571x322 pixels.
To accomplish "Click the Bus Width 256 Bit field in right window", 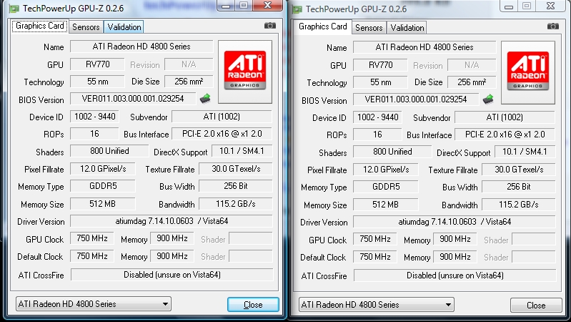I will 519,187.
